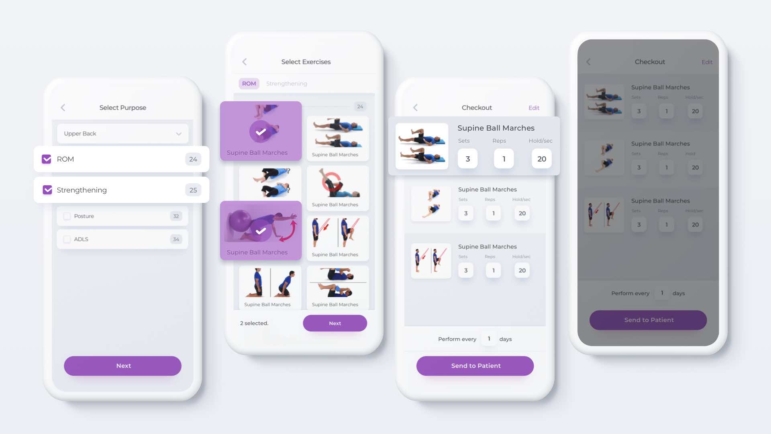Click Send to Patient button on Checkout screen
This screenshot has height=434, width=771.
tap(475, 366)
